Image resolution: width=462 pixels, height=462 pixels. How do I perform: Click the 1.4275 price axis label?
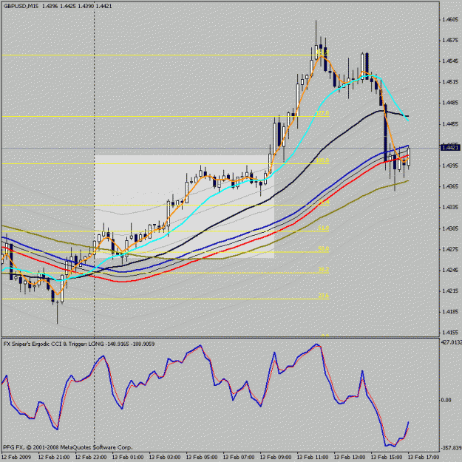click(450, 249)
